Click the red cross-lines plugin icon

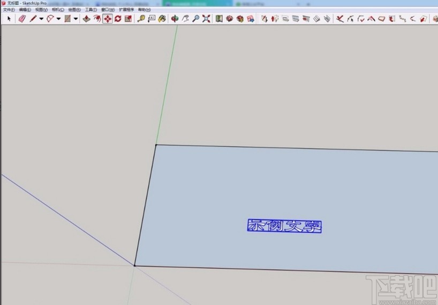coord(339,19)
